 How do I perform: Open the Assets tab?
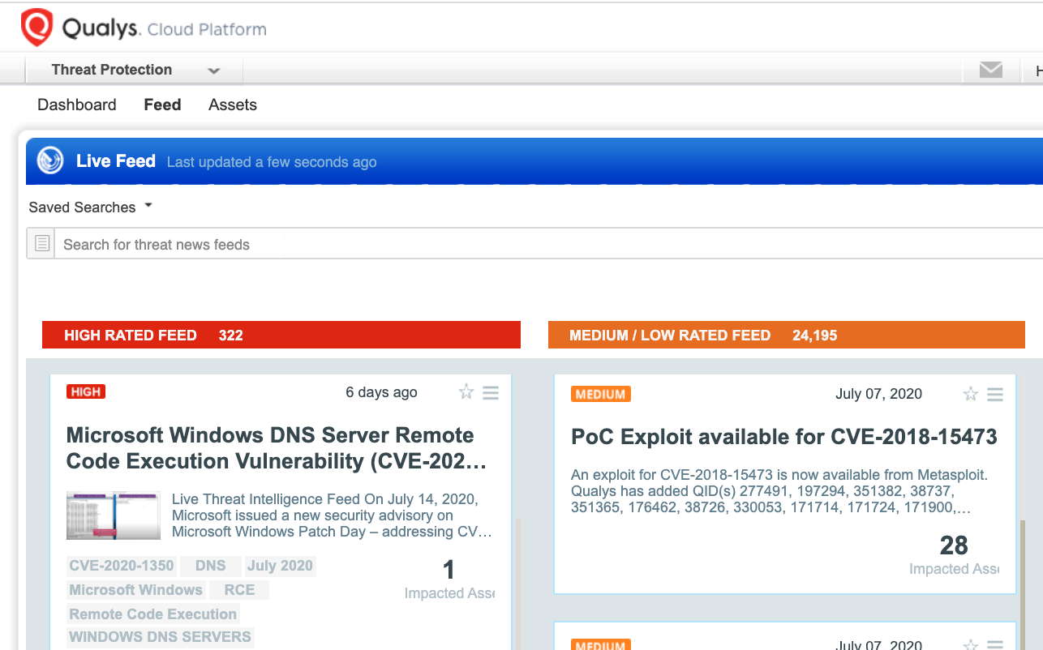click(x=232, y=105)
